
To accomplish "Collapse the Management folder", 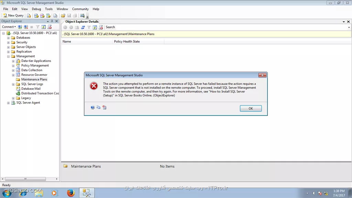I will [x=8, y=56].
